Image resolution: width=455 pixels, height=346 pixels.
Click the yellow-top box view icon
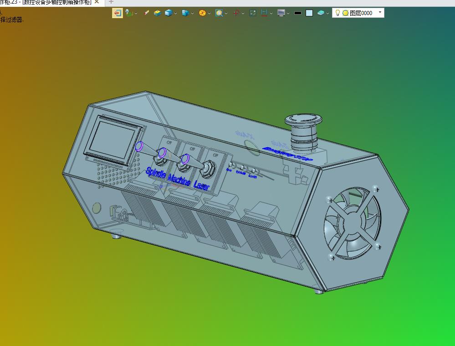pyautogui.click(x=157, y=13)
